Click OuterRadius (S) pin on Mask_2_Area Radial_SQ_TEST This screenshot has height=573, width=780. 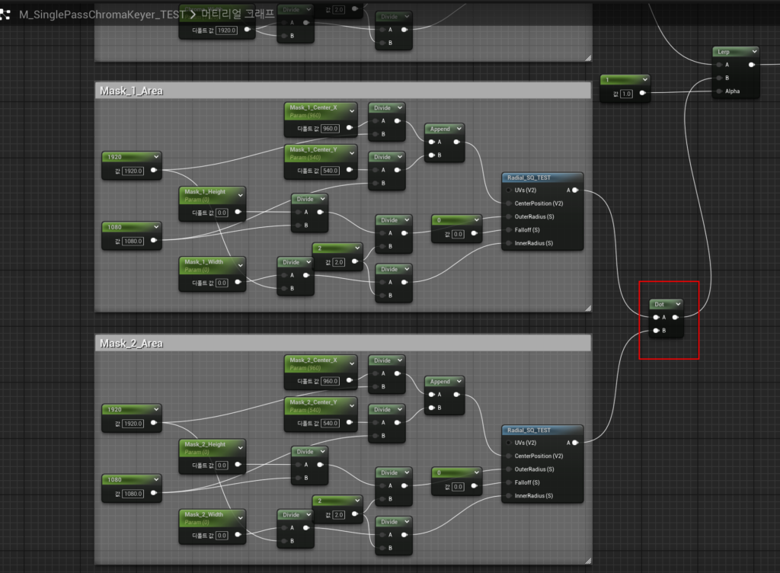pos(508,469)
